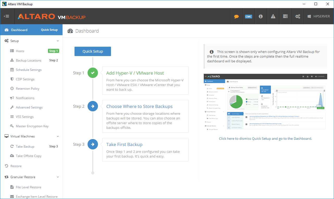The height and width of the screenshot is (199, 334).
Task: Open Schedule Settings in sidebar
Action: 29,70
